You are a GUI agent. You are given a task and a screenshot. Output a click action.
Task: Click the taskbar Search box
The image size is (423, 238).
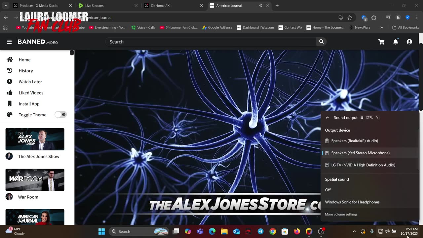[139, 231]
